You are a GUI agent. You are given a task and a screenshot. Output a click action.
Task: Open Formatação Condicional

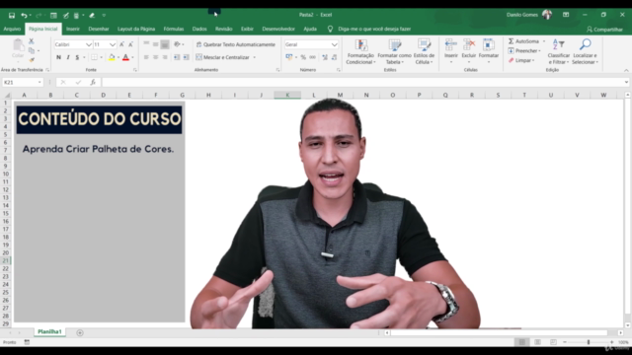360,51
